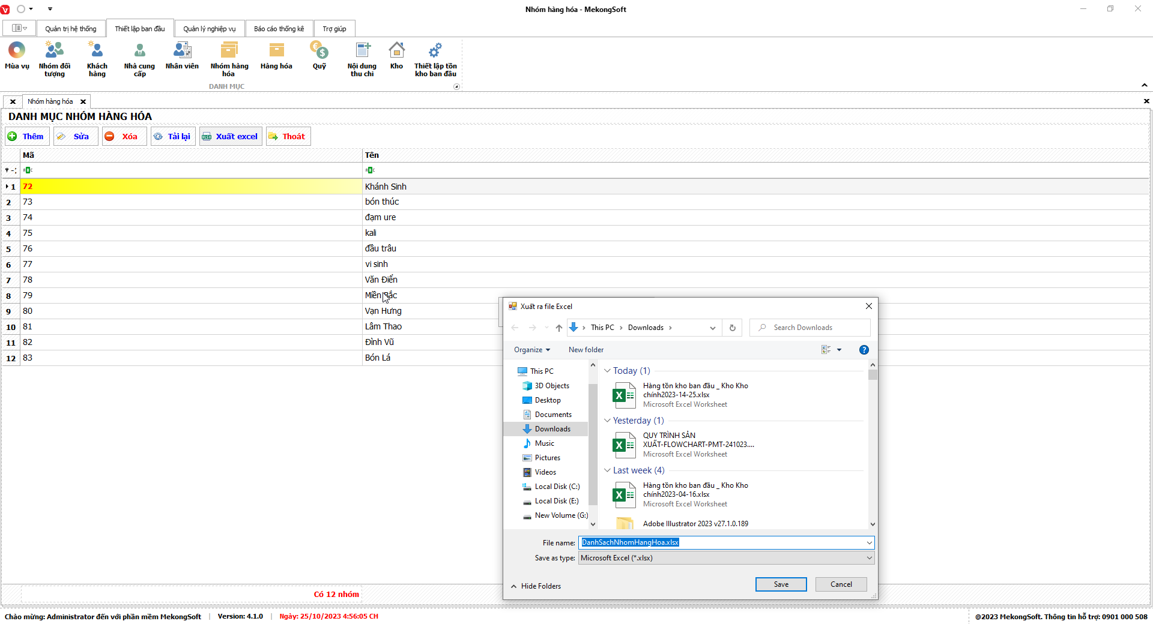Select Desktop in the folder tree
The image size is (1153, 624).
pyautogui.click(x=547, y=400)
